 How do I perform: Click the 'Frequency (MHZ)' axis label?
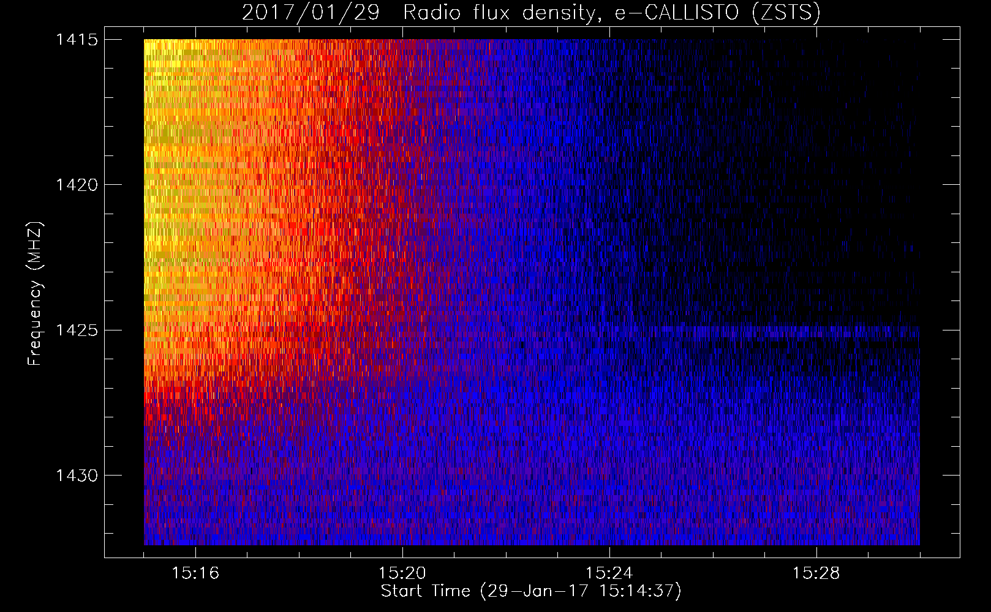pos(36,294)
